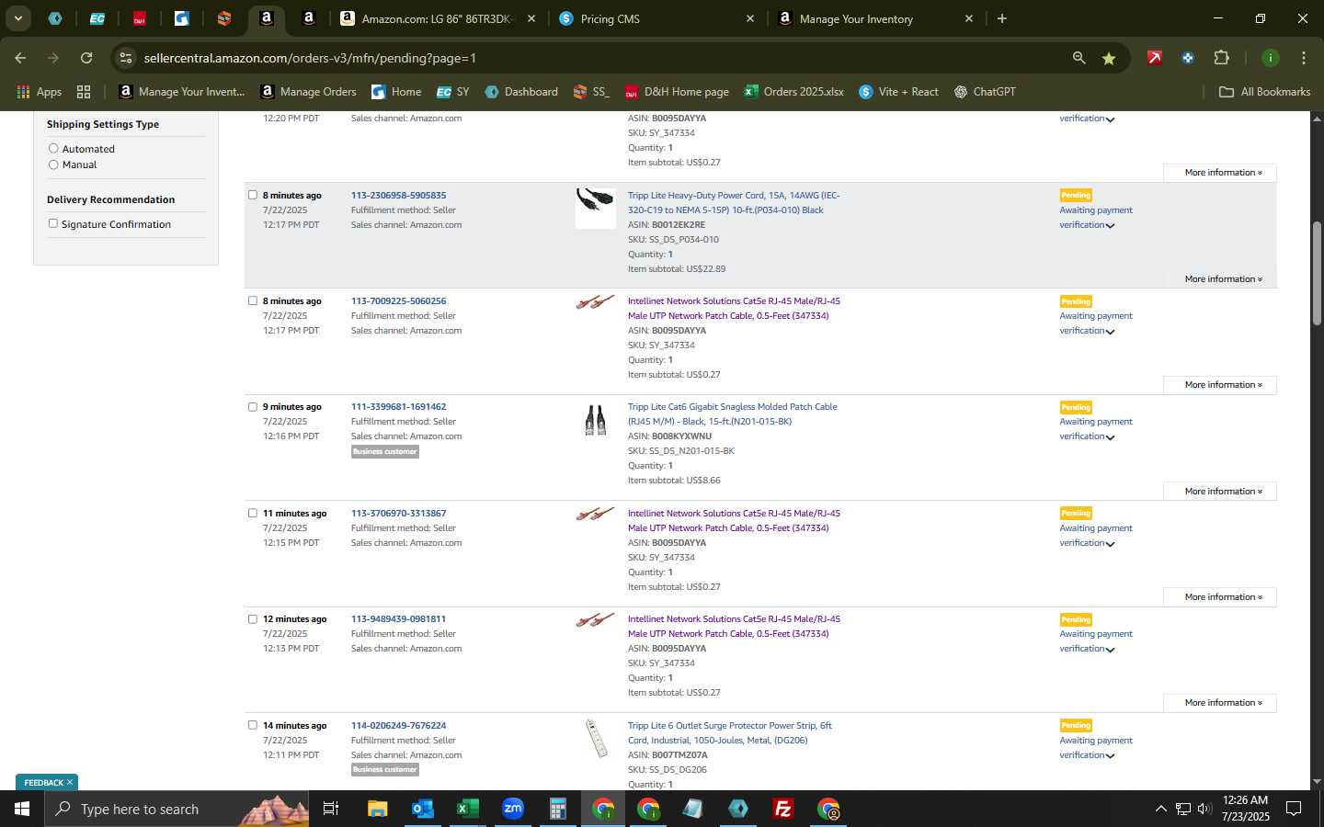Click the red arrow extension icon

click(1154, 58)
